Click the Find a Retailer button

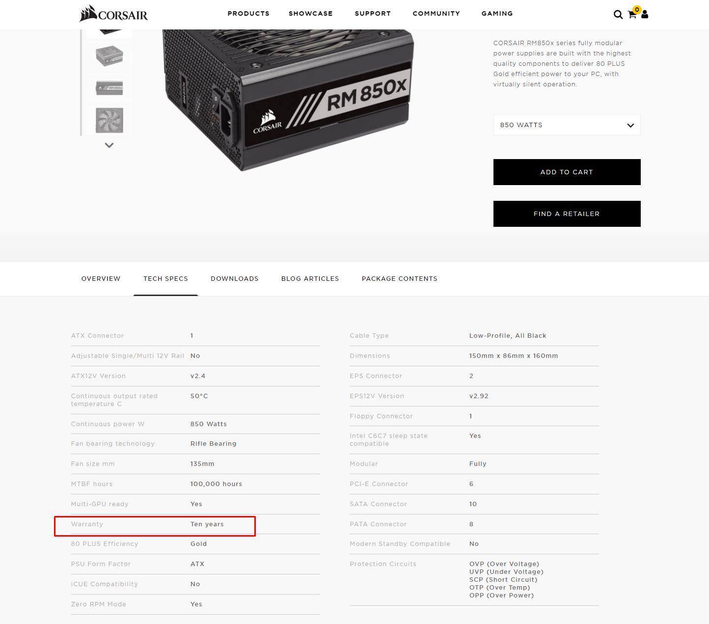point(567,214)
